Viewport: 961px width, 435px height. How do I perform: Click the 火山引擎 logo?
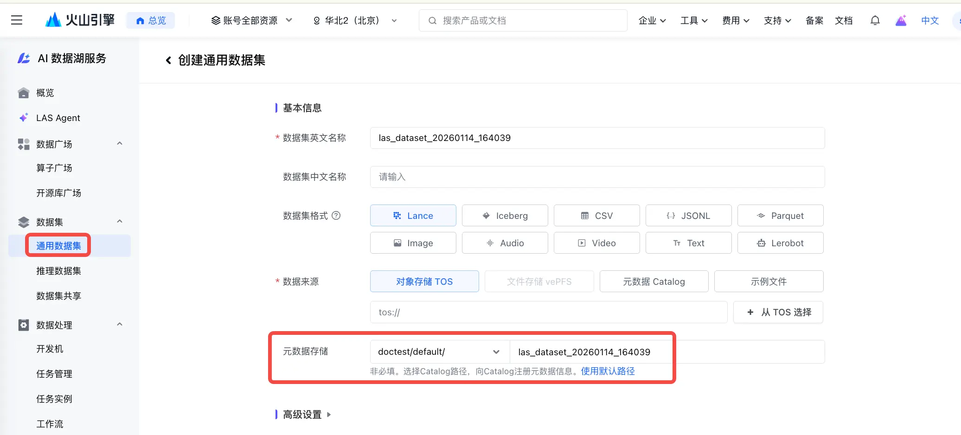coord(80,20)
